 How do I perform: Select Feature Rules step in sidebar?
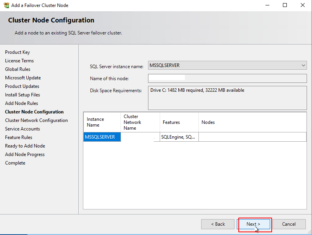pos(19,137)
